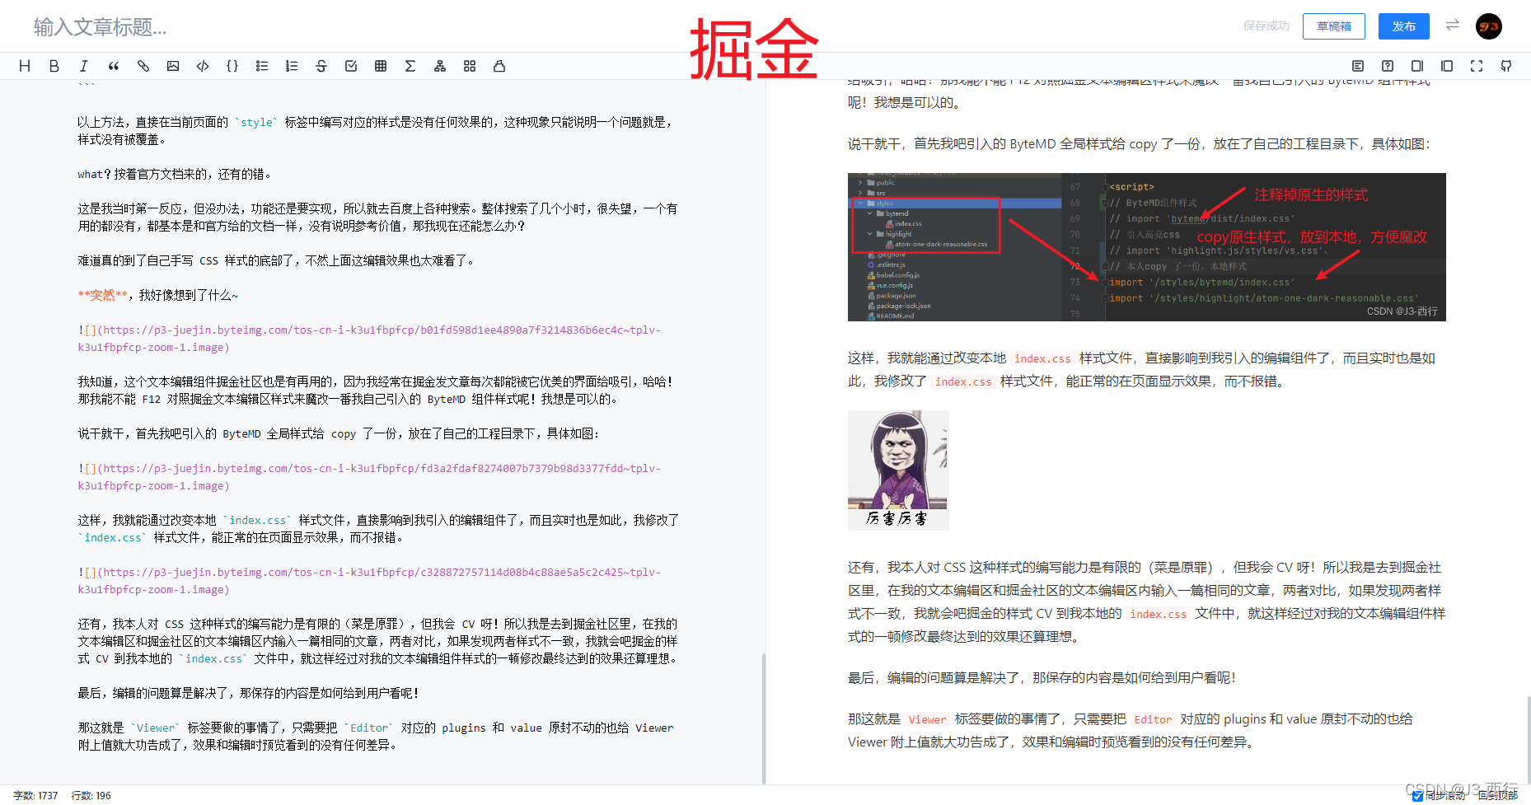Click the 回到顶部 back-to-top link
Image resolution: width=1531 pixels, height=805 pixels.
point(1497,796)
